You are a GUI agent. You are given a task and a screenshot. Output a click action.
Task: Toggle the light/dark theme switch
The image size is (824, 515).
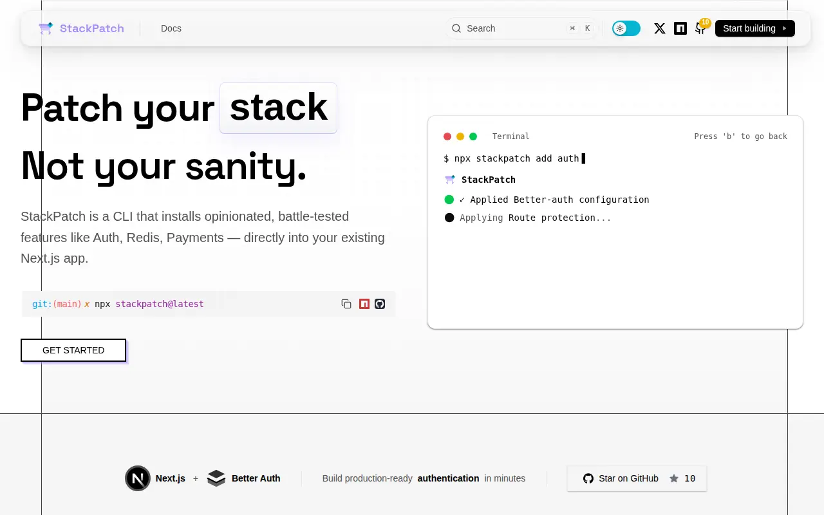[626, 28]
